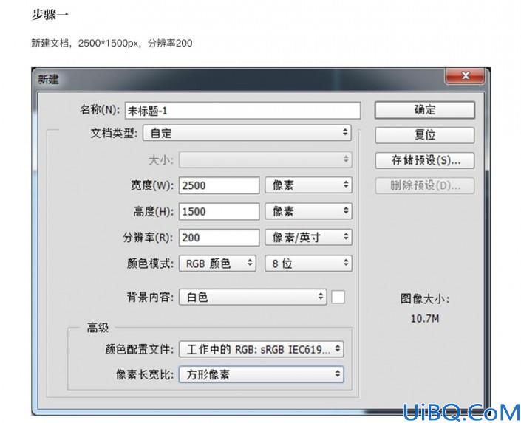Click the 图像大小 value 10.7M
This screenshot has width=521, height=423.
[x=425, y=319]
